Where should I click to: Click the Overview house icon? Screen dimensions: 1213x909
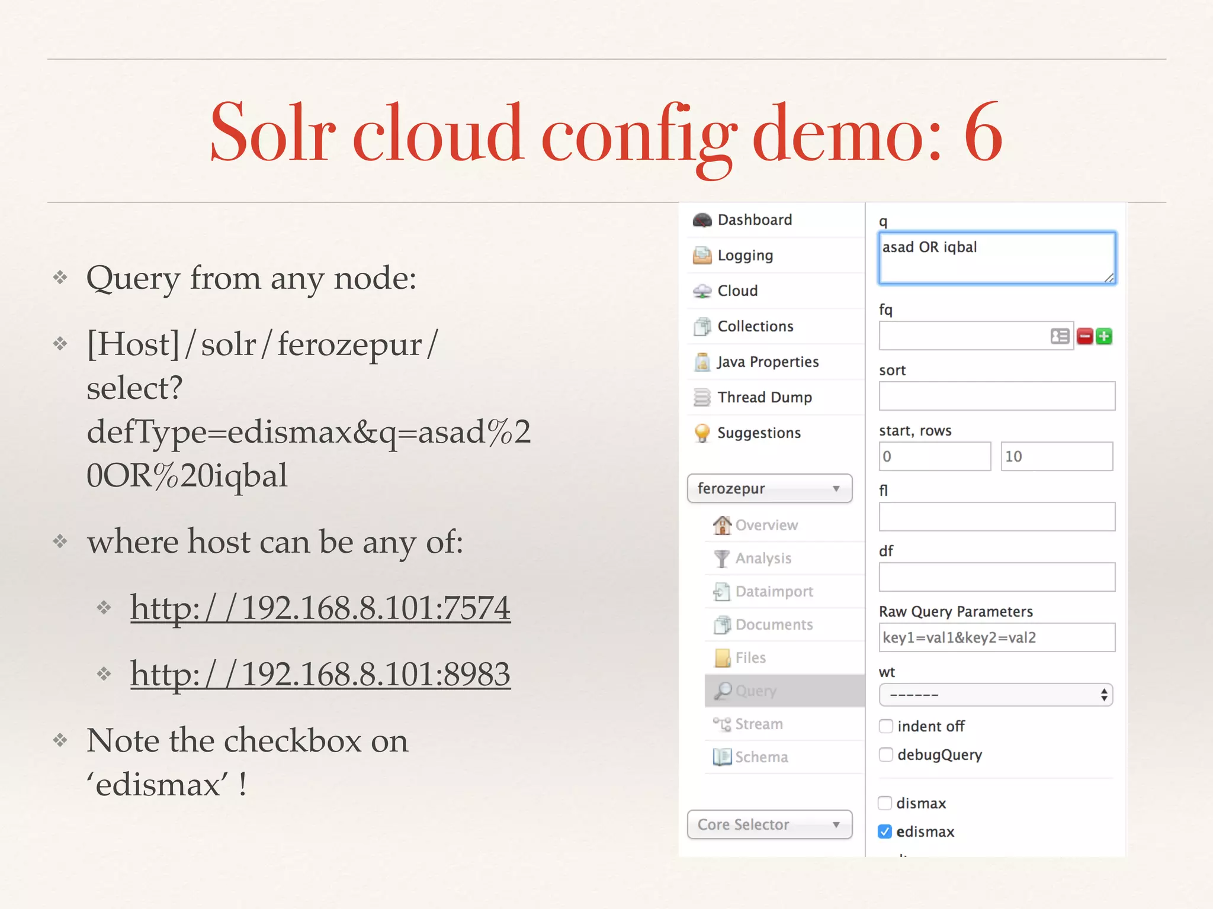[x=722, y=525]
